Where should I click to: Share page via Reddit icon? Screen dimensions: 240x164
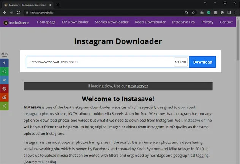pos(4,97)
